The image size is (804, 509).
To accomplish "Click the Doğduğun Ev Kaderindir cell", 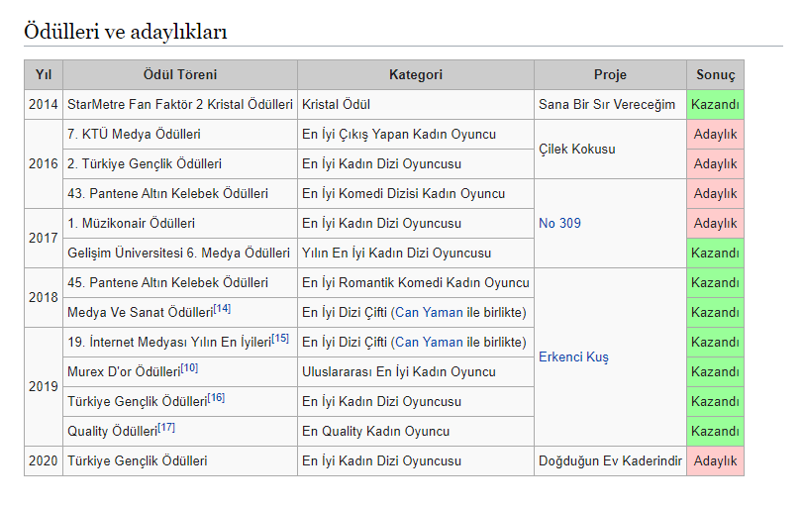I will click(610, 460).
